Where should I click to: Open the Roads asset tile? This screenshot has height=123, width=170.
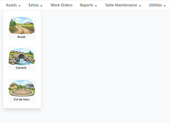[x=22, y=28]
